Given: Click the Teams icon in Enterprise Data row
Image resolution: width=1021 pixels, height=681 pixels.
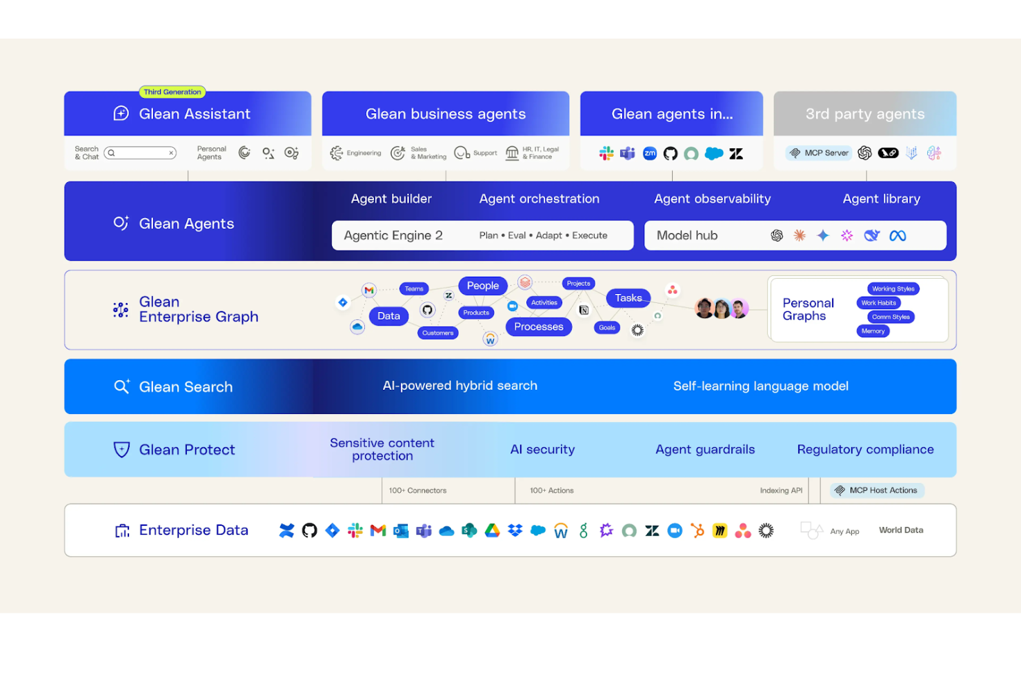Looking at the screenshot, I should tap(424, 531).
